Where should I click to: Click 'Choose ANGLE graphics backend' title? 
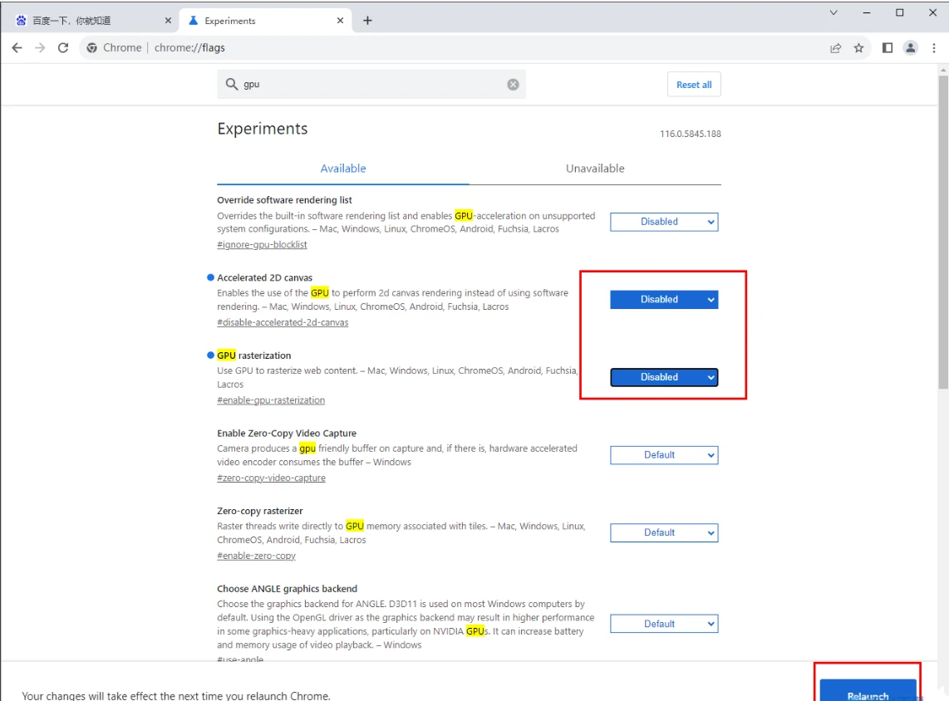pos(287,589)
